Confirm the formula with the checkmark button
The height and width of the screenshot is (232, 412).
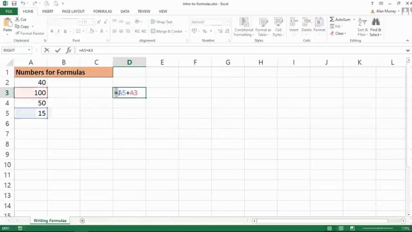pyautogui.click(x=58, y=50)
